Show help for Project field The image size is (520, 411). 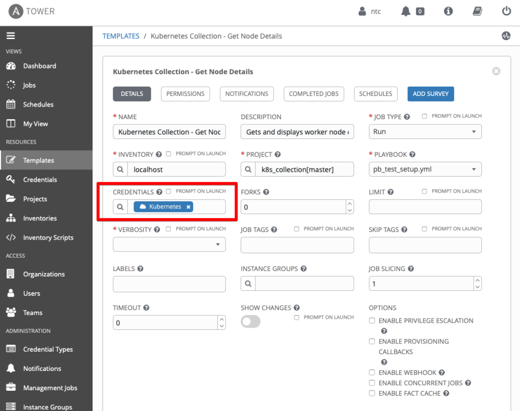(278, 154)
